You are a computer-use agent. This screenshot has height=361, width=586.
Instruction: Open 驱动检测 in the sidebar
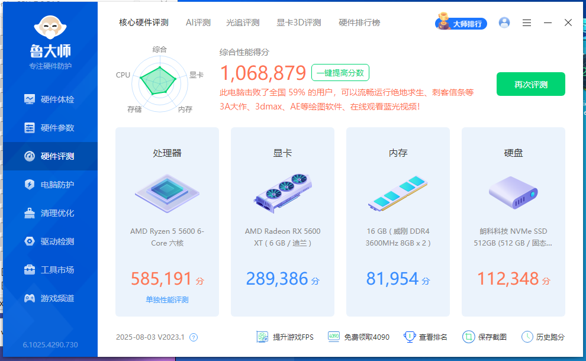49,241
